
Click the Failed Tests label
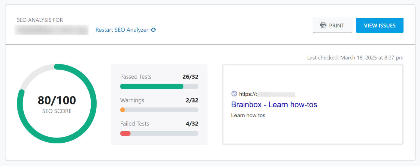coord(134,124)
